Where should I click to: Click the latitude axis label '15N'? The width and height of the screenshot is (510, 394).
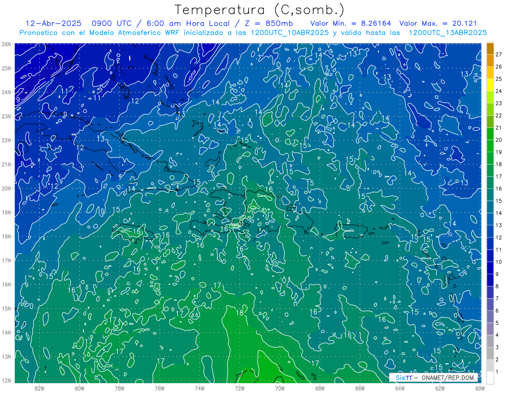(6, 309)
